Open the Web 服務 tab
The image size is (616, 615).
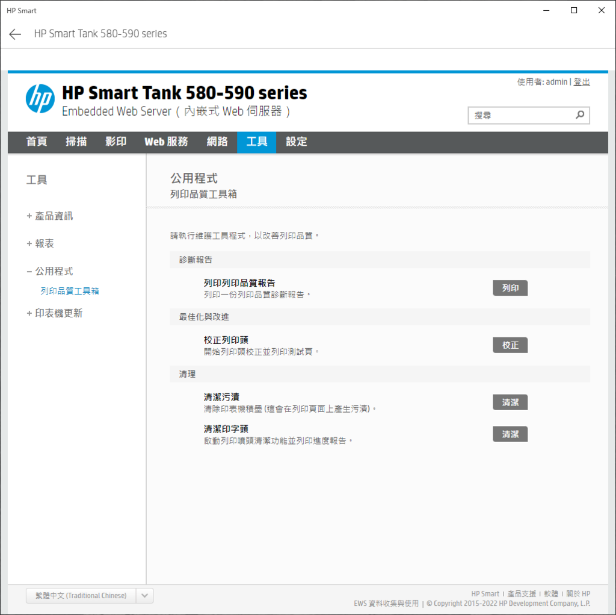pos(166,142)
